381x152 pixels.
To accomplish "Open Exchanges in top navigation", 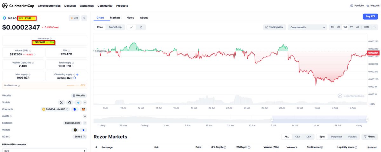I will point(87,6).
